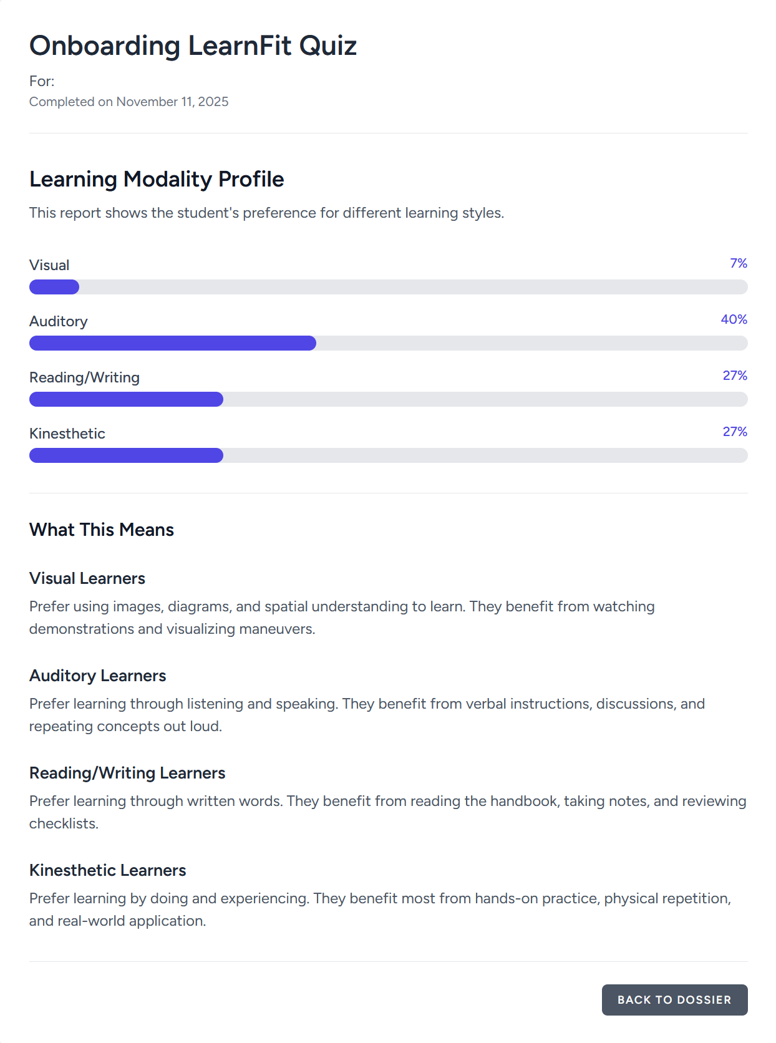The image size is (776, 1043).
Task: Select the Kinesthetic Learners section heading
Action: click(108, 870)
